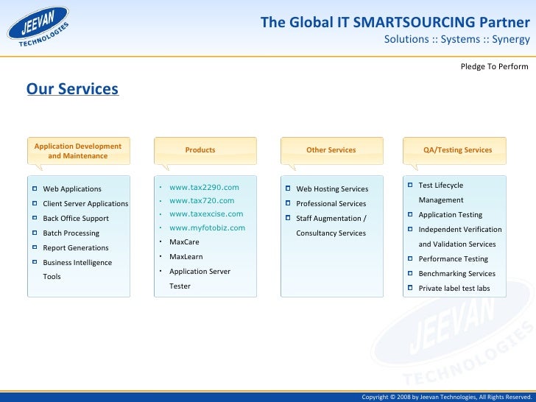Viewport: 536px width, 402px height.
Task: Click The Global IT SMARTSOURCING Partner title
Action: (x=395, y=22)
